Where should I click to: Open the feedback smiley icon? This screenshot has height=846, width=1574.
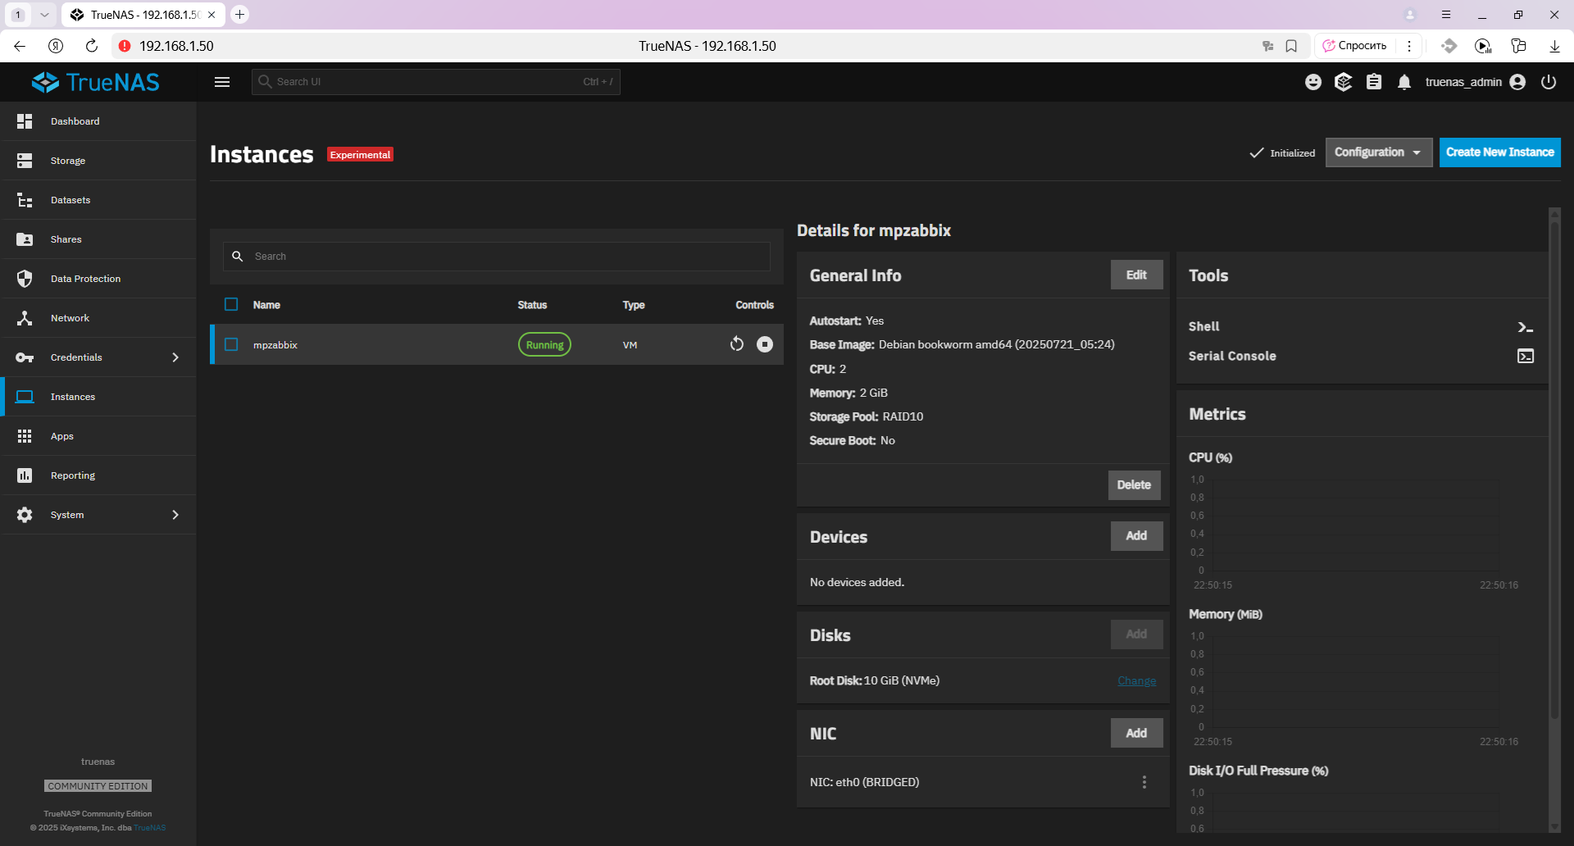[1313, 82]
